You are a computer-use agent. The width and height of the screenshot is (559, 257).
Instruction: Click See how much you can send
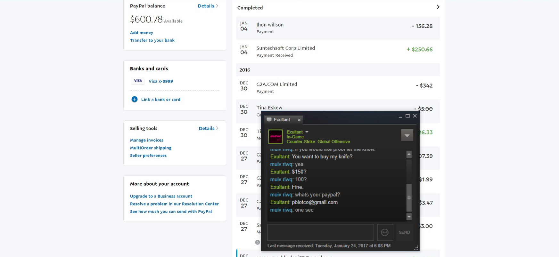click(x=171, y=212)
